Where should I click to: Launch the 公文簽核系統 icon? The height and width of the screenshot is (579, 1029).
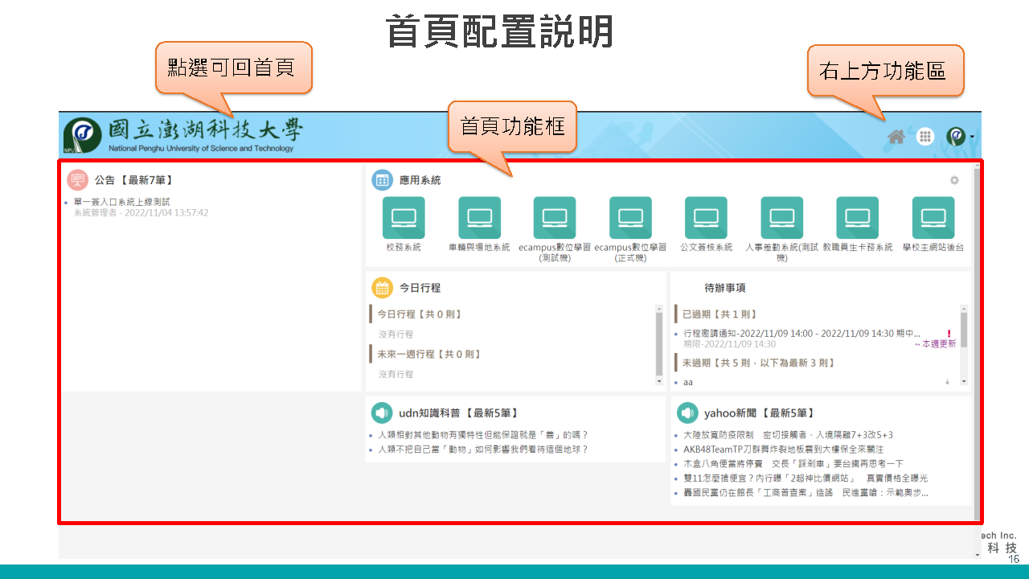coord(706,218)
